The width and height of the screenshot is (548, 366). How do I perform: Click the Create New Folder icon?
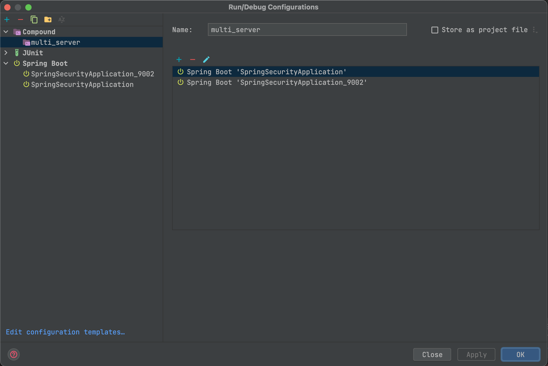click(x=48, y=19)
